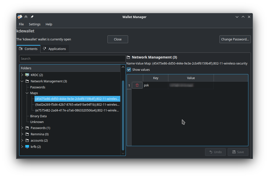
Task: Click the folder tree vertical scrollbar handle
Action: pyautogui.click(x=123, y=115)
